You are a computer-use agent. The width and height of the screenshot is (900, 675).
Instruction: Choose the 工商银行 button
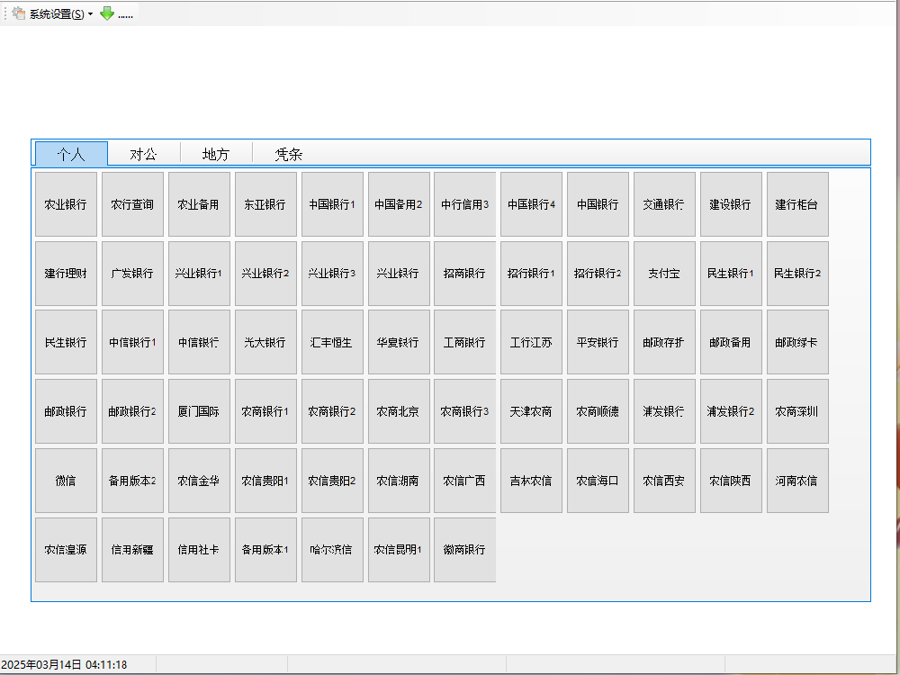tap(465, 343)
